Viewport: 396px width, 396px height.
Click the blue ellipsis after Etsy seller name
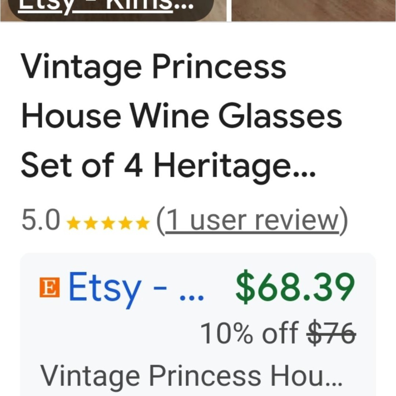click(x=191, y=298)
